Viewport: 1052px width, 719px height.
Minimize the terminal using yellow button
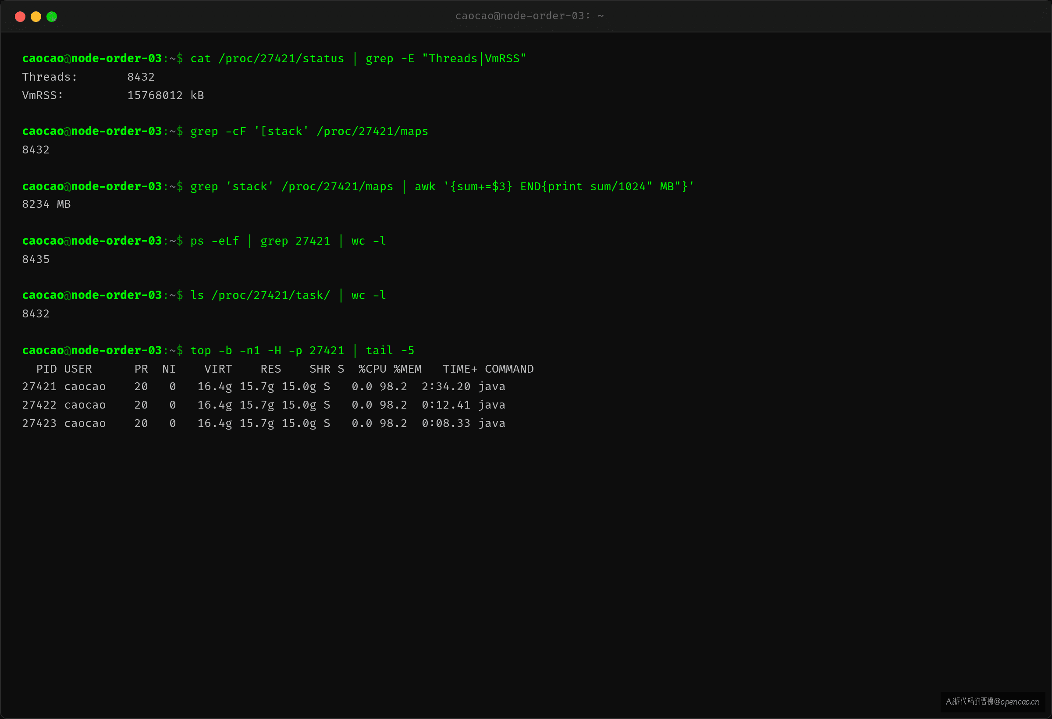pos(36,17)
